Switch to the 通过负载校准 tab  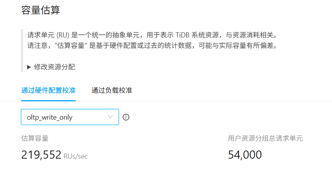pyautogui.click(x=112, y=90)
